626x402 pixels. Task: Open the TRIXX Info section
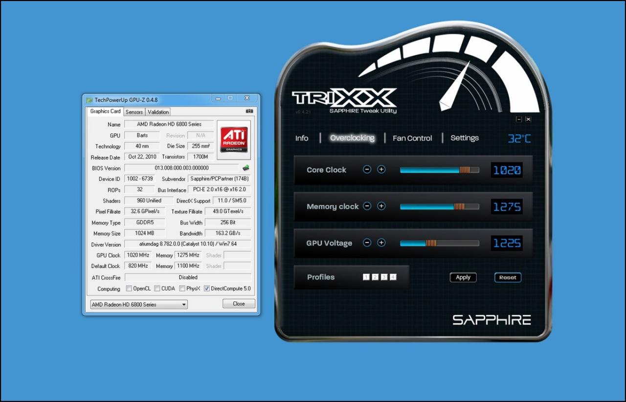(x=302, y=138)
